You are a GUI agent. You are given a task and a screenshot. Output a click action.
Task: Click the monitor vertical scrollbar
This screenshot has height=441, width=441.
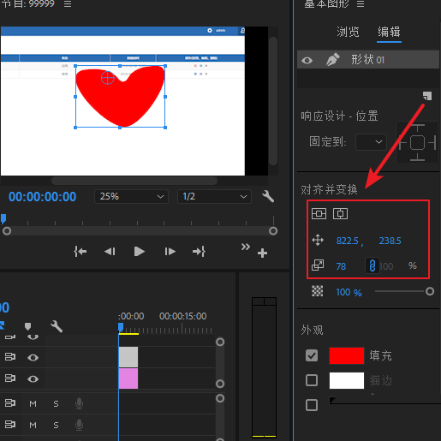click(x=273, y=101)
